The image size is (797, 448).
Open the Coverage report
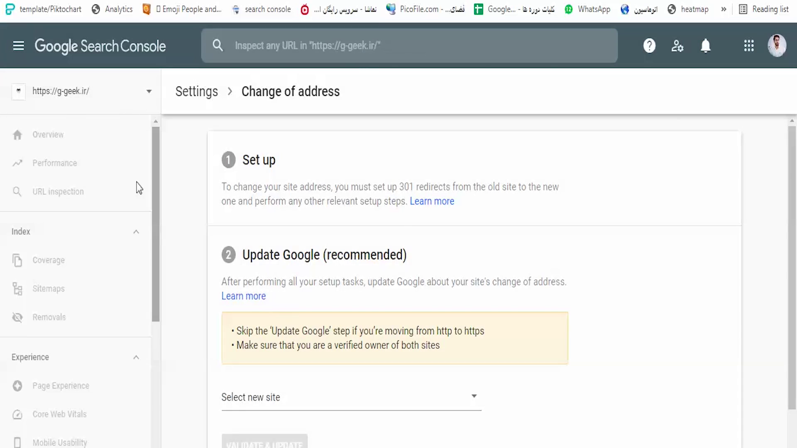(x=49, y=261)
